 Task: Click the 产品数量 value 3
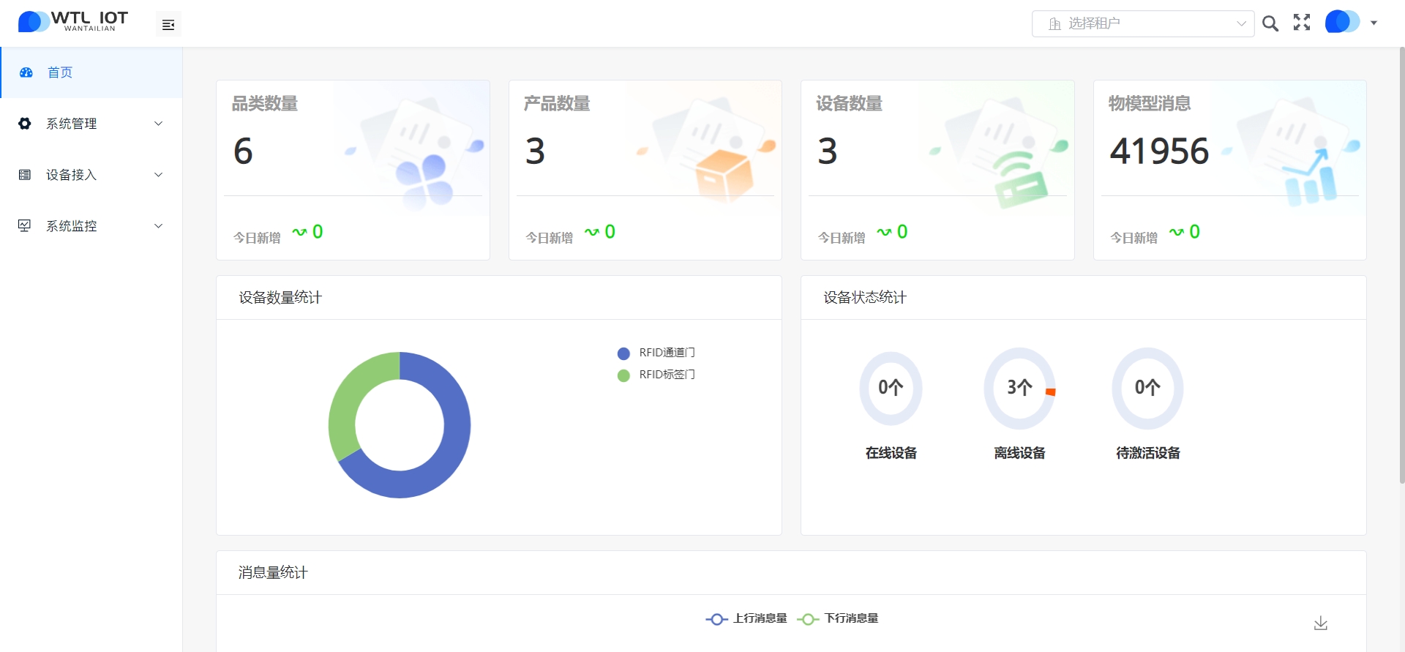tap(535, 151)
